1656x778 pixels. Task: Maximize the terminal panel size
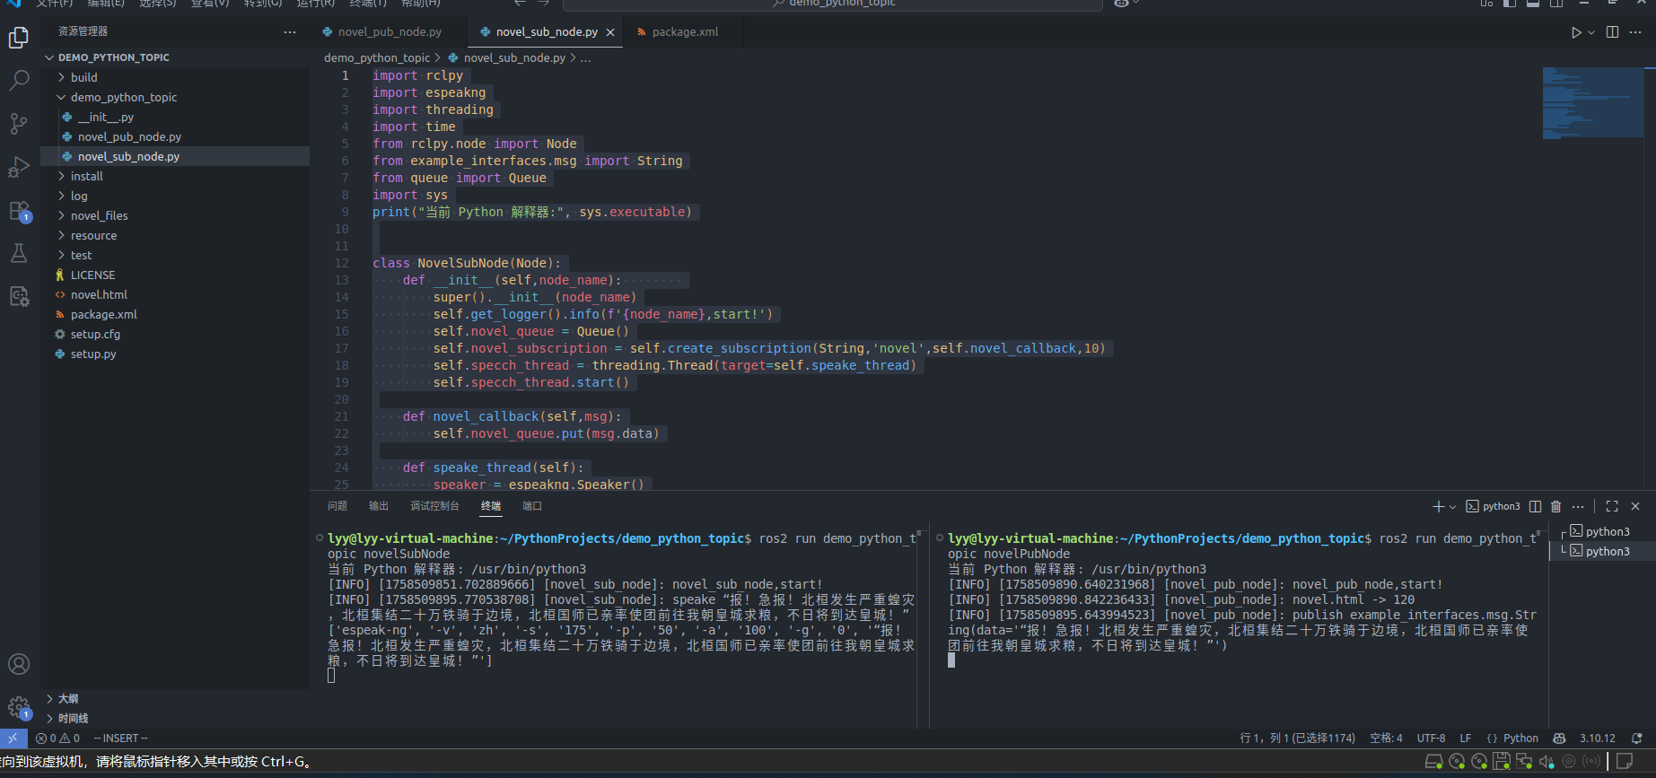pos(1612,507)
